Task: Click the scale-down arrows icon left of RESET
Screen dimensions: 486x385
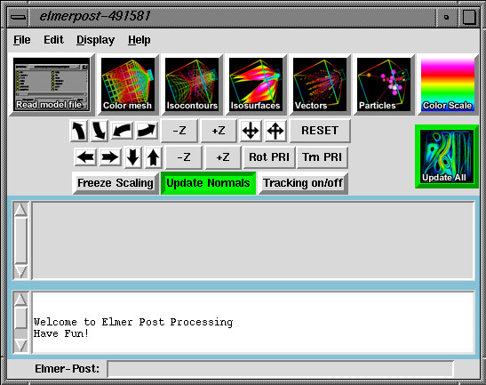Action: (x=251, y=131)
